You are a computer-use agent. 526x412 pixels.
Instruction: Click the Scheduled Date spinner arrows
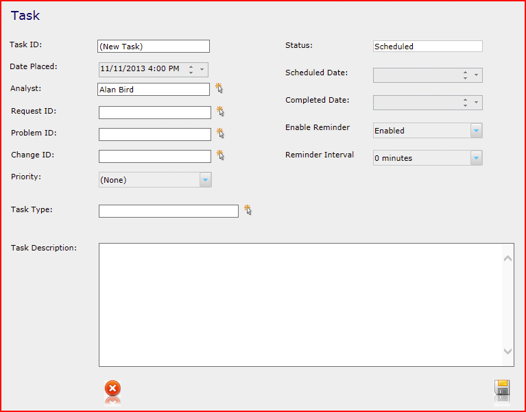click(465, 75)
